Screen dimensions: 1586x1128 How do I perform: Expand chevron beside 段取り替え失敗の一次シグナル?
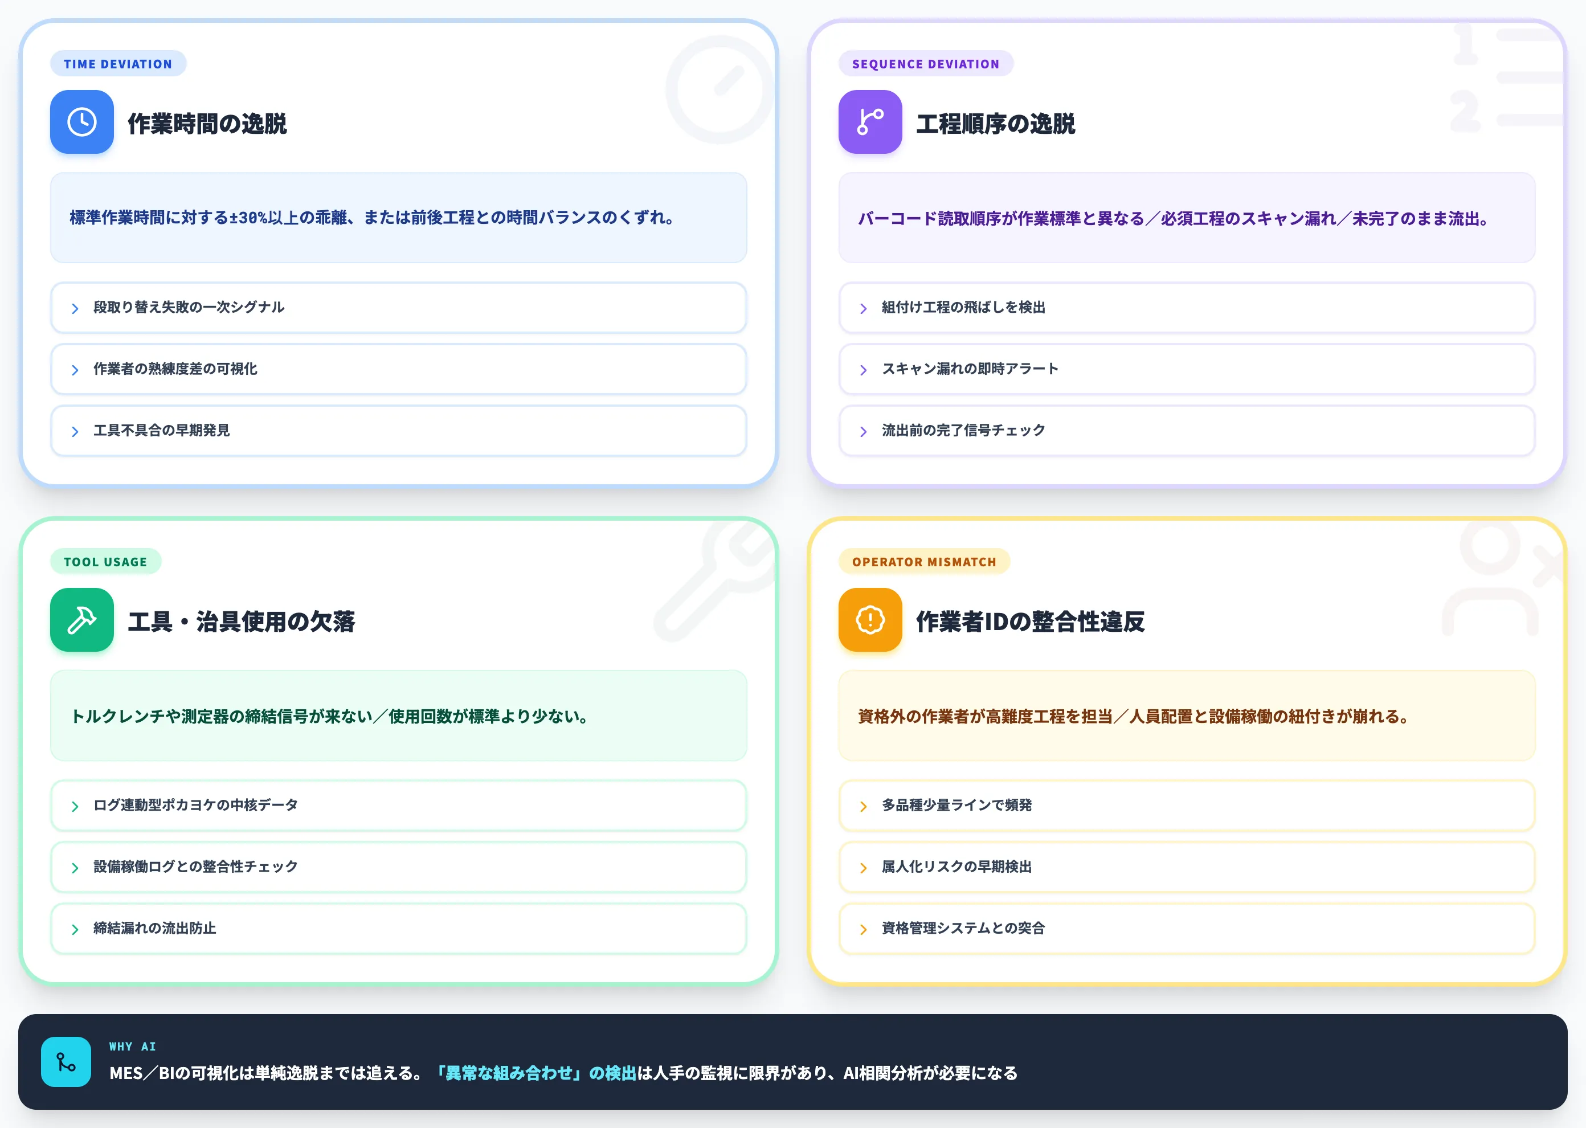[x=75, y=308]
